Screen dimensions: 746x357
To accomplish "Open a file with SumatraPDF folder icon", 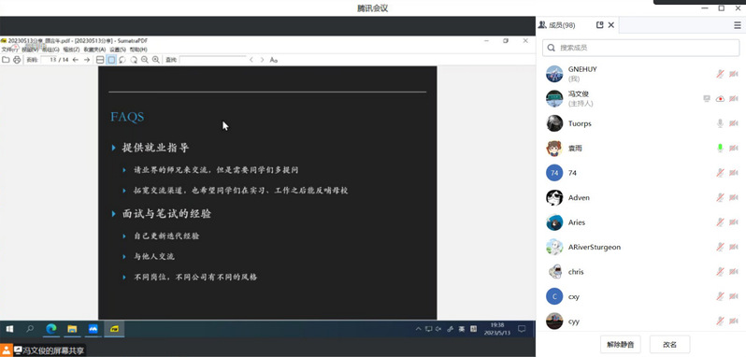I will pyautogui.click(x=6, y=60).
